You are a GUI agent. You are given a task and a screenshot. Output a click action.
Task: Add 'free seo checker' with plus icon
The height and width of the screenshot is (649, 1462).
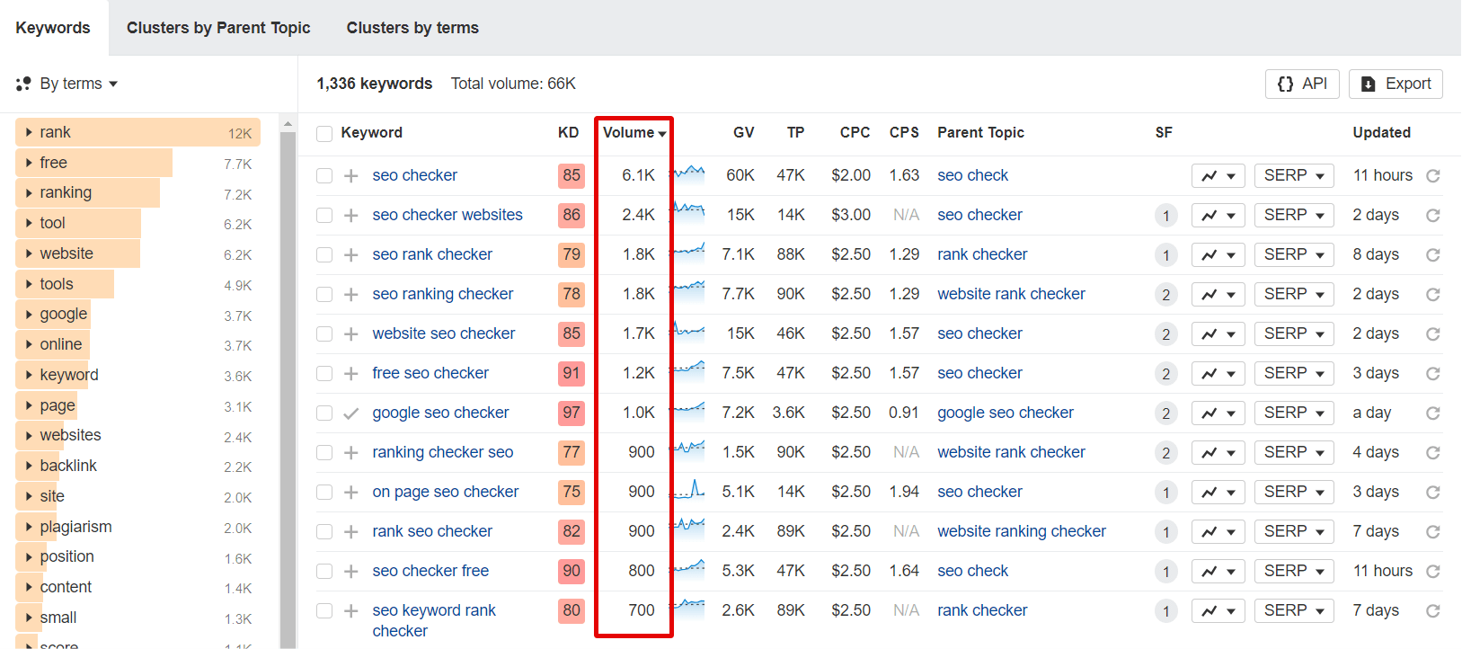coord(351,374)
